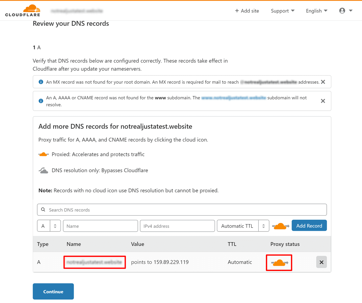Click the account menu dropdown arrow
Viewport: 362px width, 303px height.
pos(350,11)
